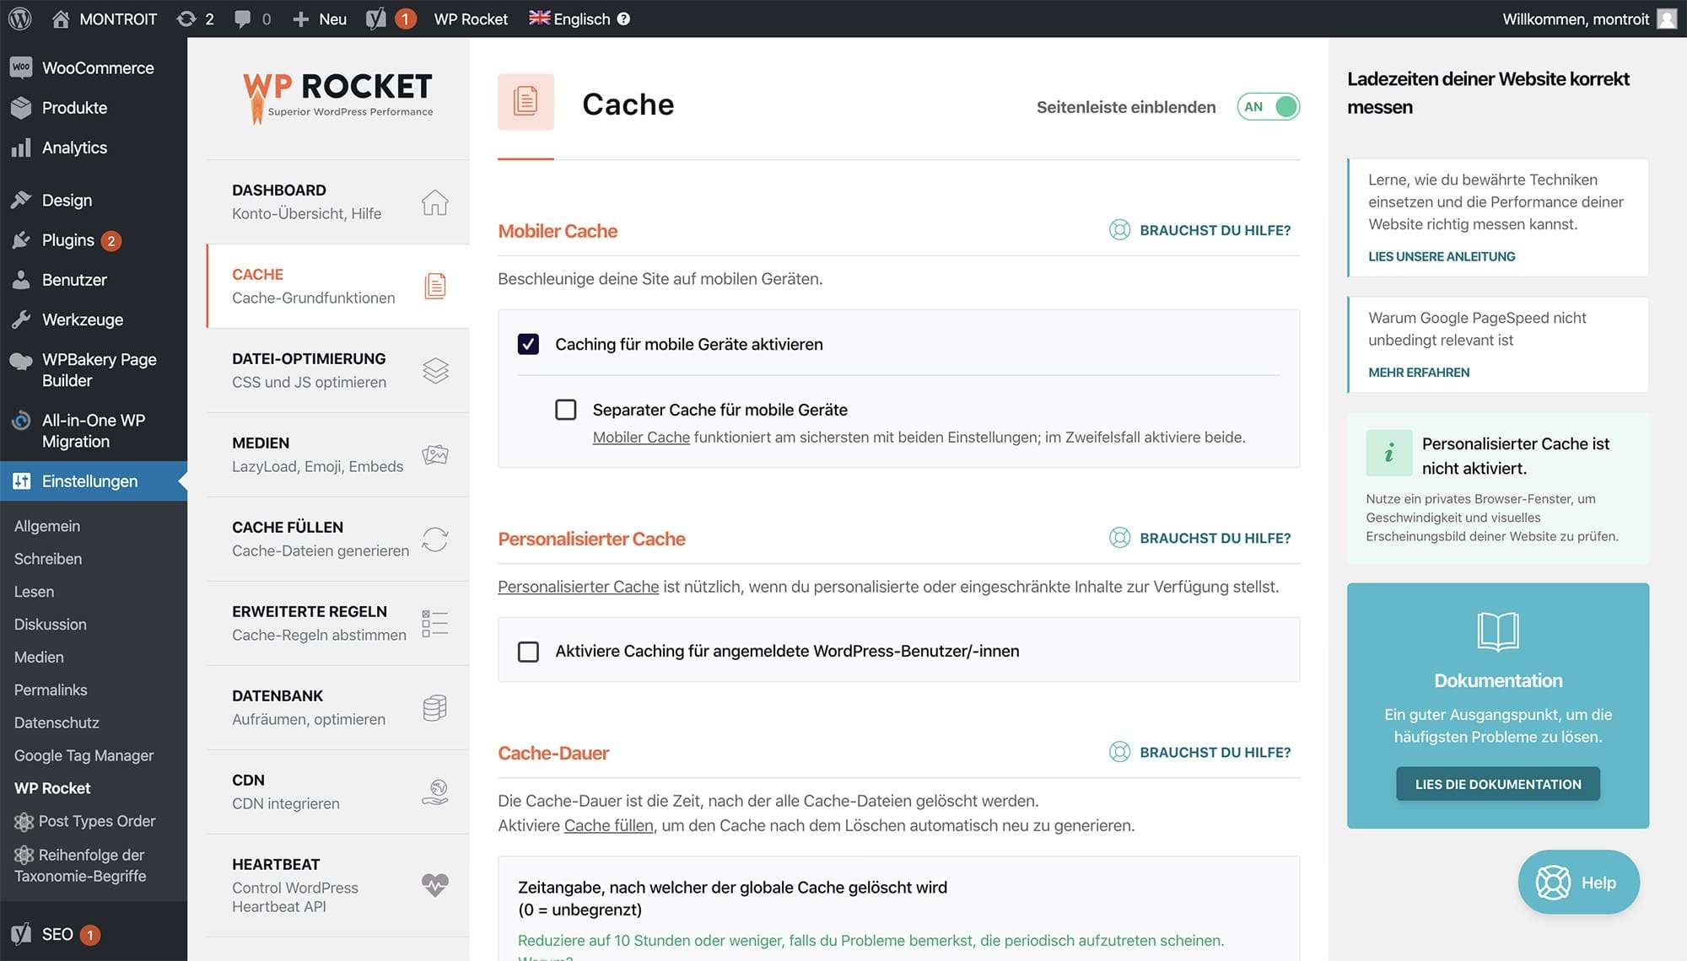1687x961 pixels.
Task: Click the WordPress logo in the admin bar
Action: (20, 19)
